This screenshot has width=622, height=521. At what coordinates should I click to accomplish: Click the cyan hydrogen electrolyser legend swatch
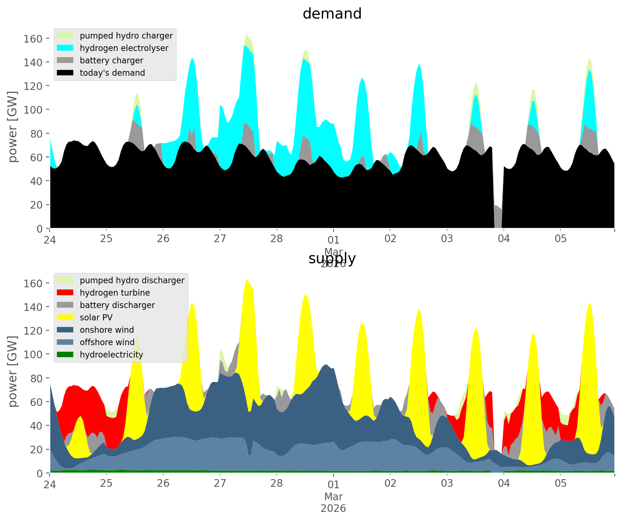pyautogui.click(x=65, y=48)
